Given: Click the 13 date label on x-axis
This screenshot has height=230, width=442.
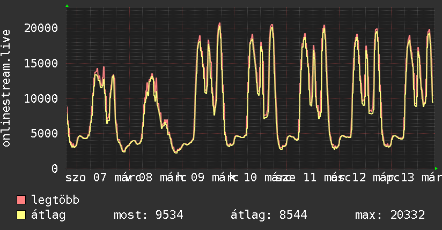Looking at the screenshot, I should pos(407,178).
